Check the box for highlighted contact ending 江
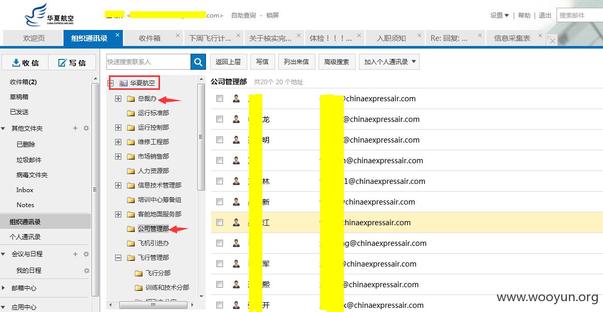 point(219,222)
